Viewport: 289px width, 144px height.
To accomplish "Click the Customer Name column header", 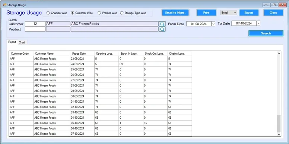I will [52, 54].
